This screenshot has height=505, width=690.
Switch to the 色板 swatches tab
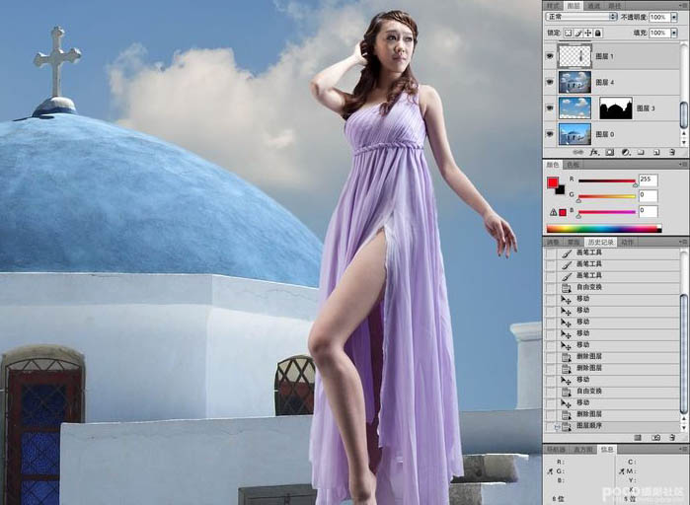click(x=573, y=165)
